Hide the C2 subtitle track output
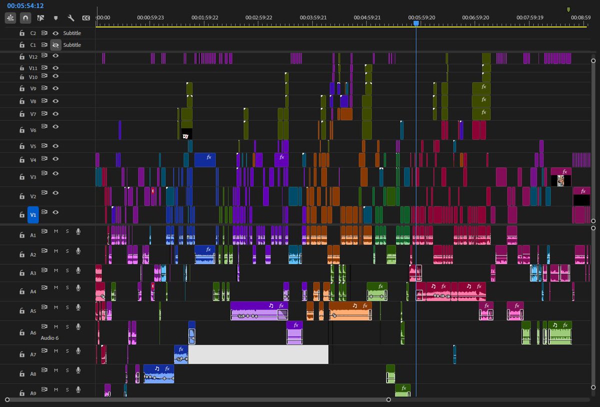The height and width of the screenshot is (407, 600). [x=55, y=33]
